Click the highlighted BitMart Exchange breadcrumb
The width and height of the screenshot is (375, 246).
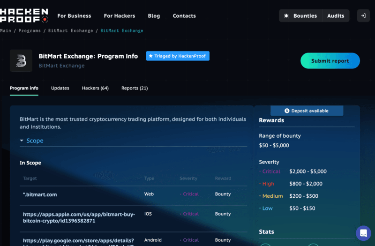click(x=122, y=30)
